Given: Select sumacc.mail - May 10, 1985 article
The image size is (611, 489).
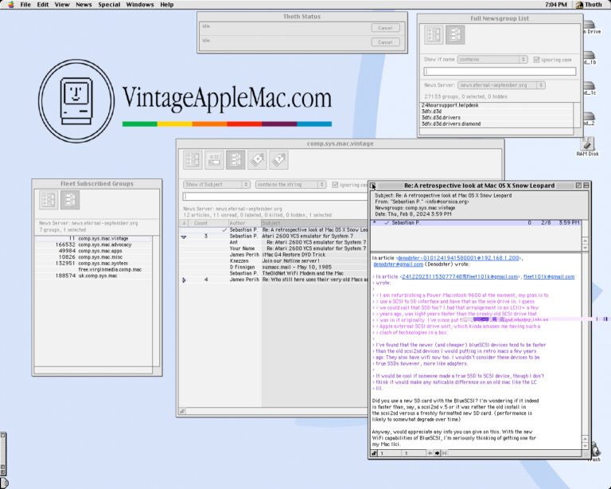Looking at the screenshot, I should pyautogui.click(x=273, y=267).
